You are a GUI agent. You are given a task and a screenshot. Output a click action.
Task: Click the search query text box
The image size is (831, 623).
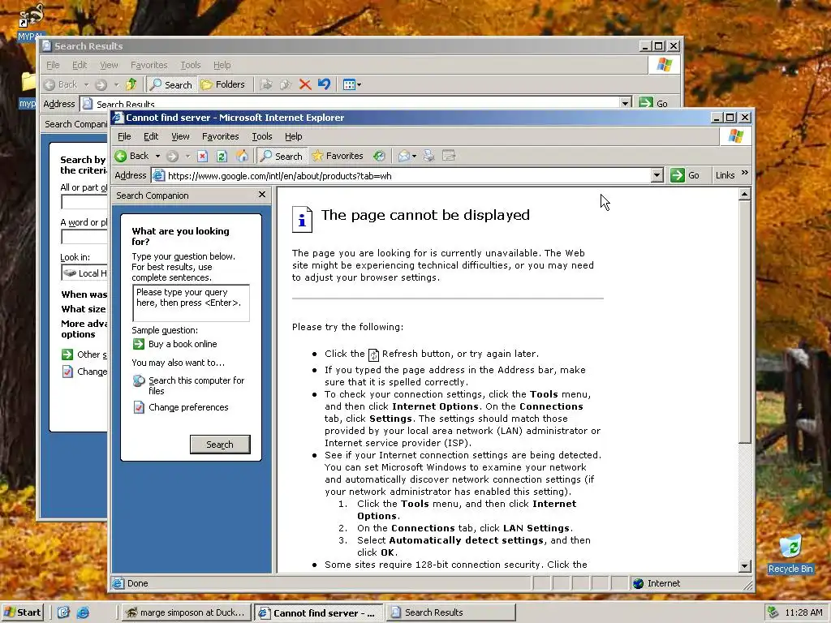point(191,303)
